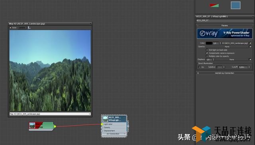Image resolution: width=255 pixels, height=145 pixels.
Task: Click the blue material sample swatch
Action: [x=235, y=5]
